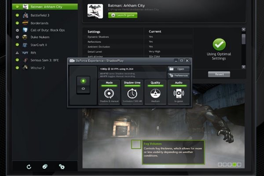Launch game with green button
The height and width of the screenshot is (176, 264).
pos(123,15)
